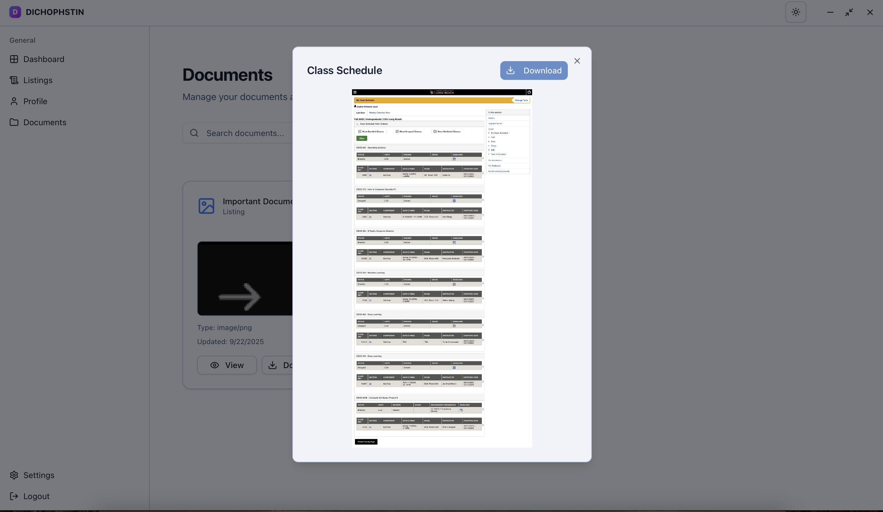Click the DICHOPHSTIN logo icon
Viewport: 883px width, 512px height.
(x=15, y=12)
